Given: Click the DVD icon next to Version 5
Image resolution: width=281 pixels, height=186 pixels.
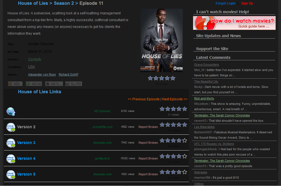Looking at the screenshot, I should coord(11,174).
